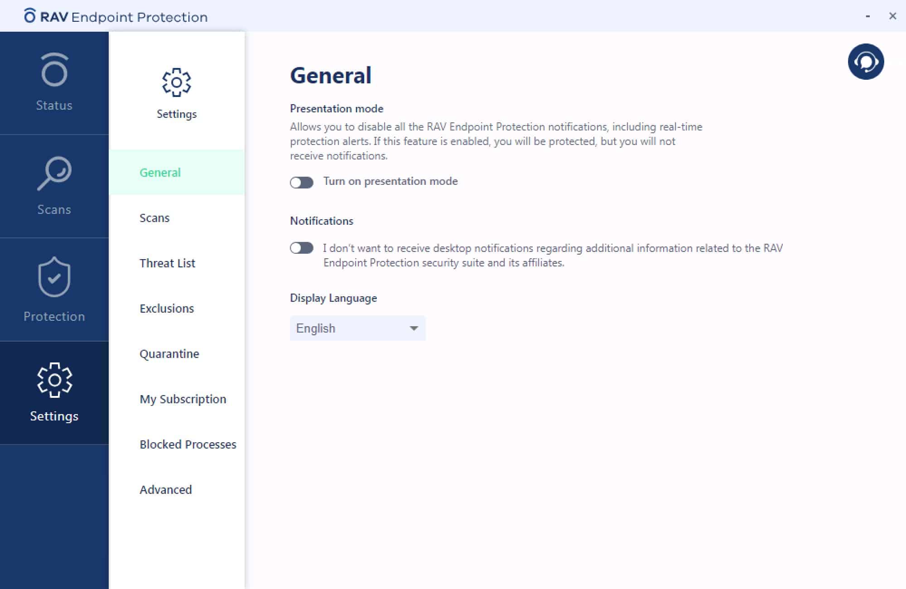Image resolution: width=906 pixels, height=589 pixels.
Task: Click the 'Notifications' heading
Action: coord(322,221)
